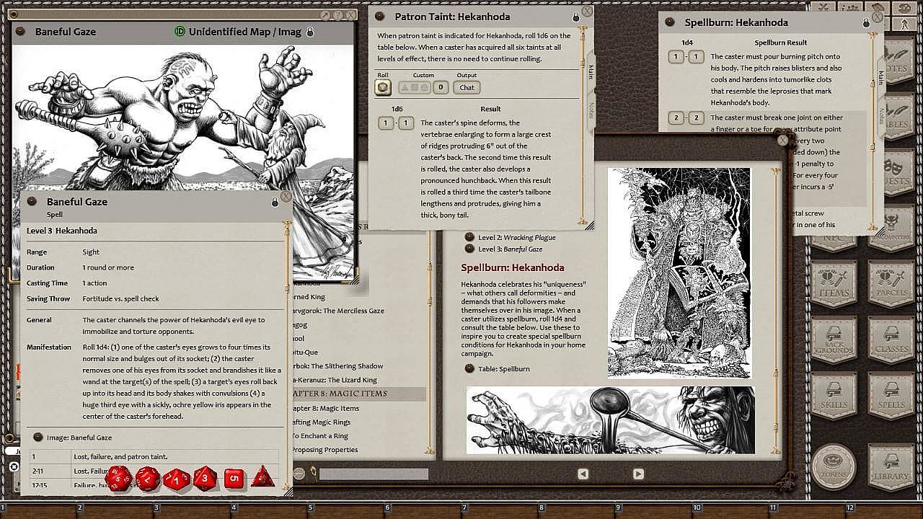Select 'Chapter 8: Magic Items' sub-entry in index list
The width and height of the screenshot is (923, 519).
(325, 408)
